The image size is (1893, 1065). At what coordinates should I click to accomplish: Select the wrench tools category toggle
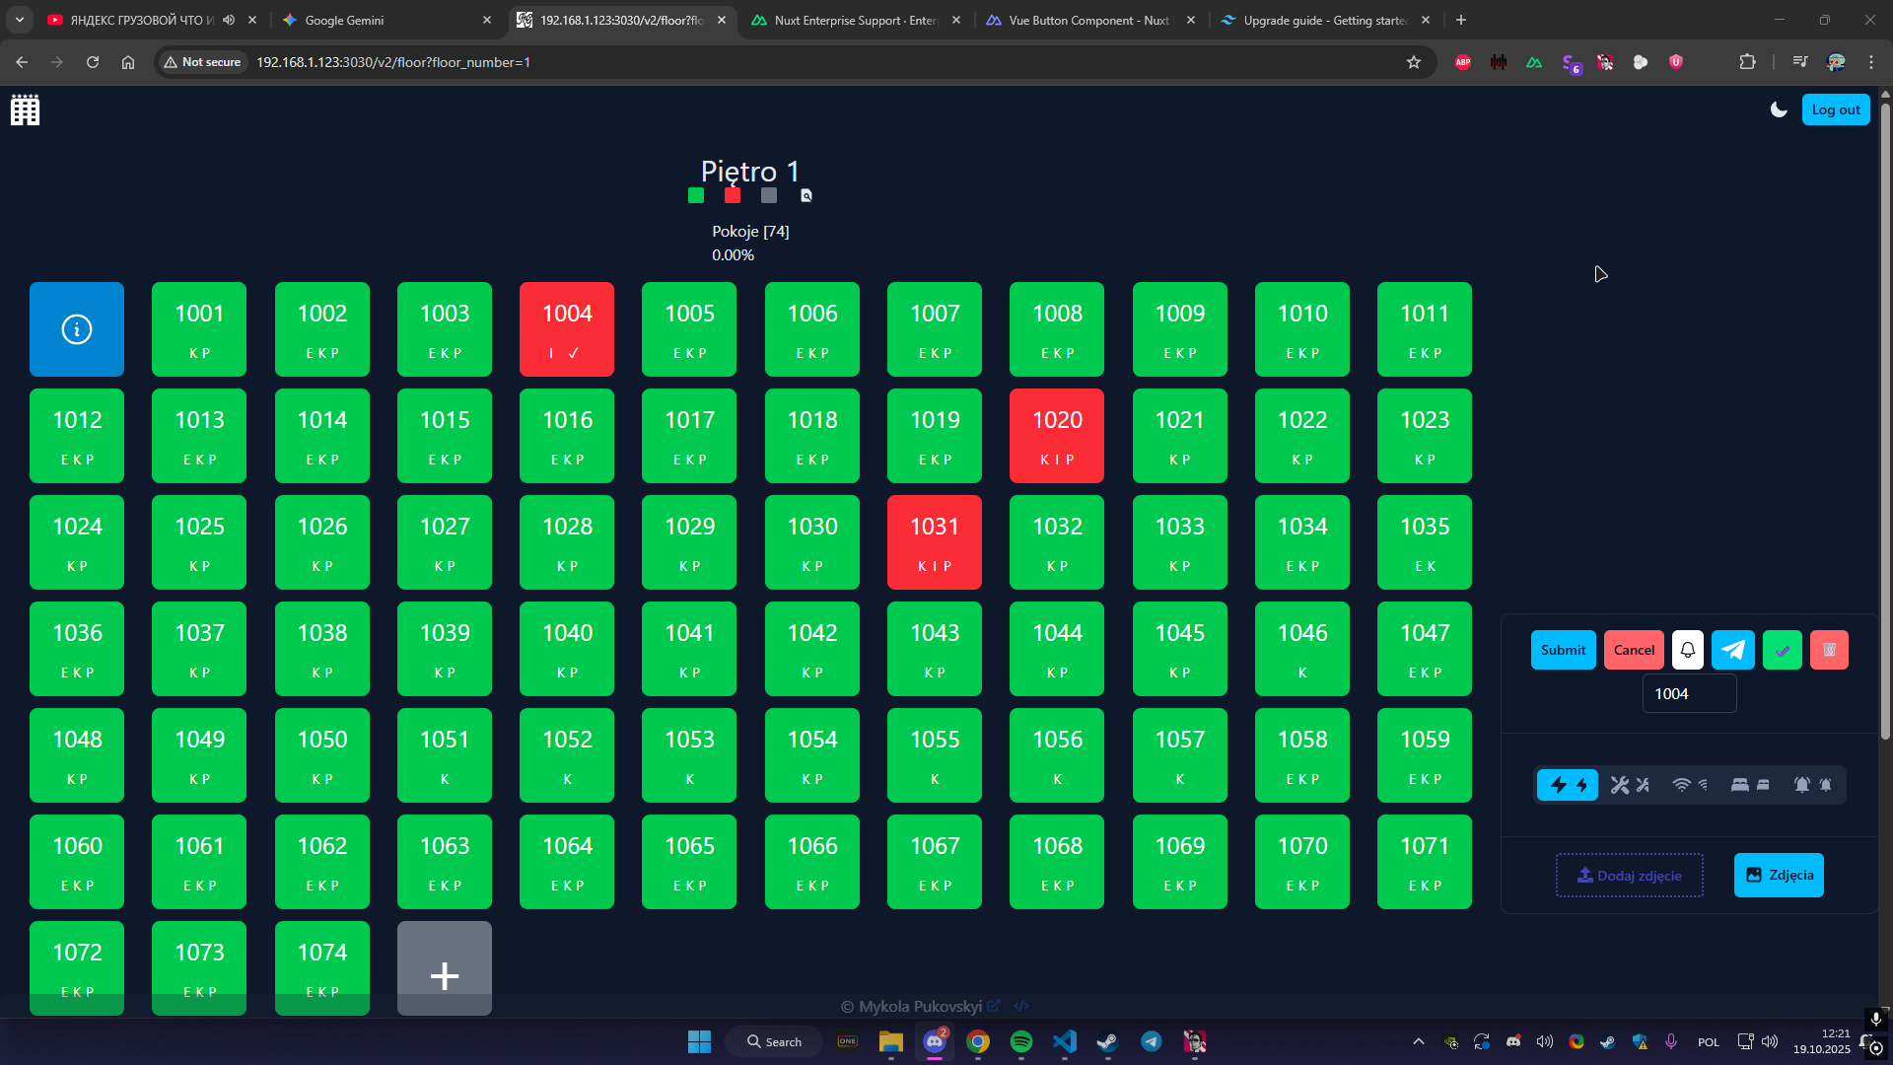[x=1629, y=785]
